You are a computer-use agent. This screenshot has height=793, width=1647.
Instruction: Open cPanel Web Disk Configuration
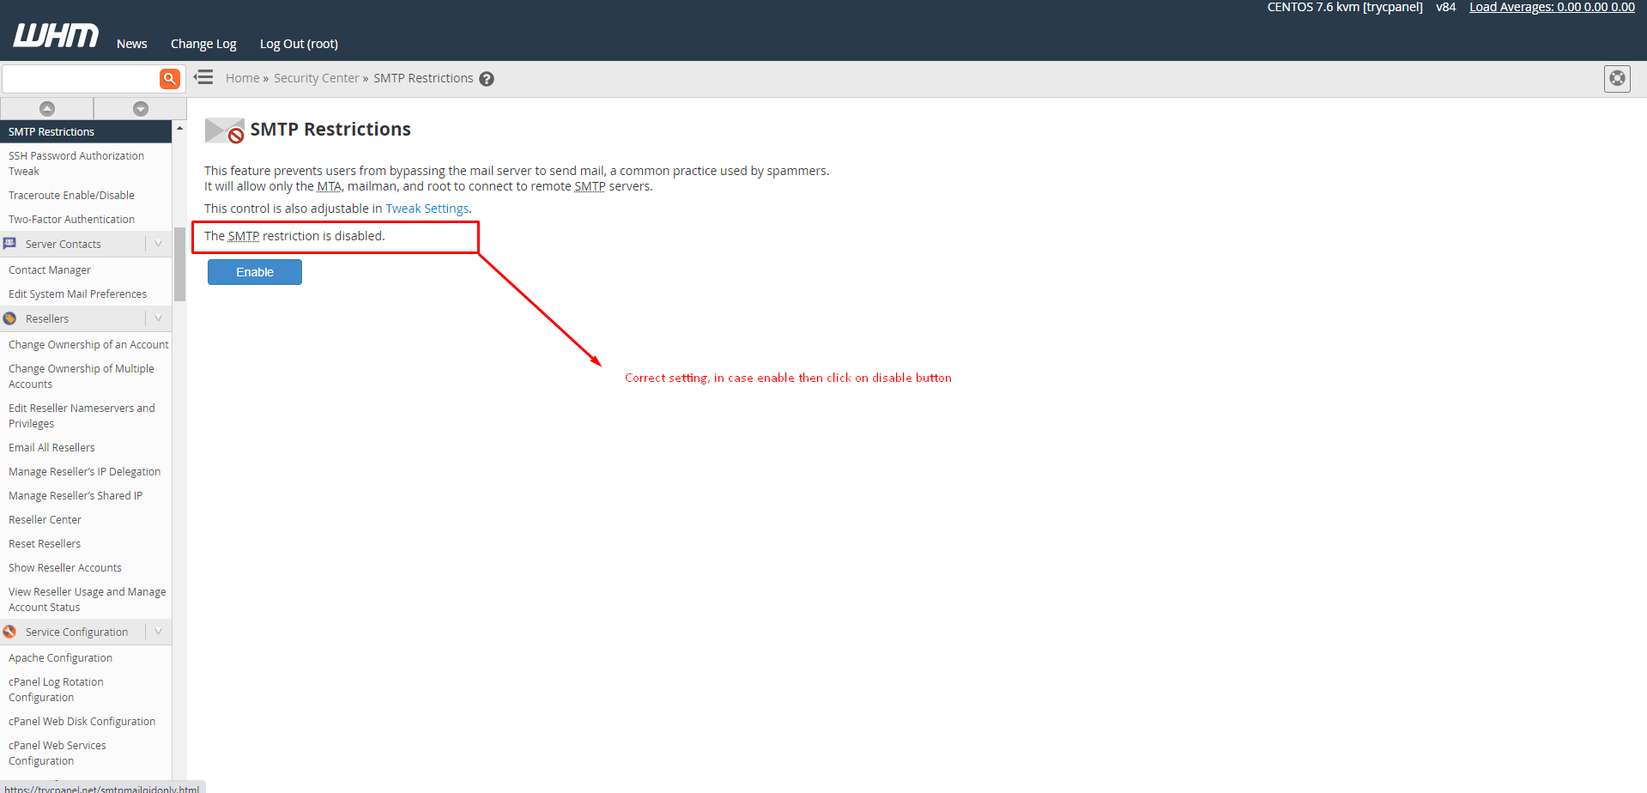pos(82,722)
